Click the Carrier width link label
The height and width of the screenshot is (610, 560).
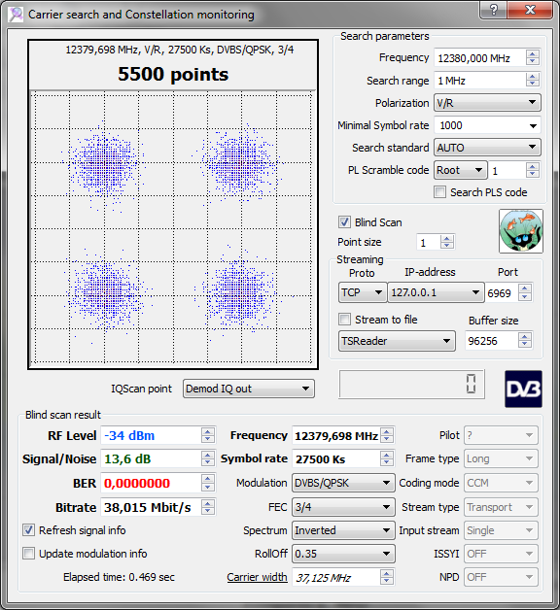pyautogui.click(x=257, y=577)
